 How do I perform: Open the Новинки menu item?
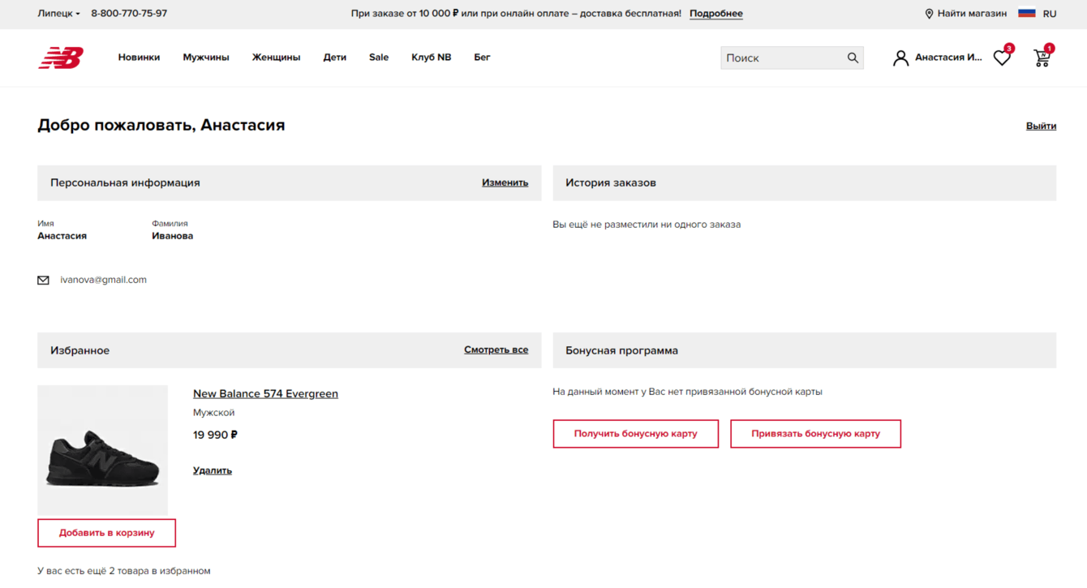tap(139, 58)
